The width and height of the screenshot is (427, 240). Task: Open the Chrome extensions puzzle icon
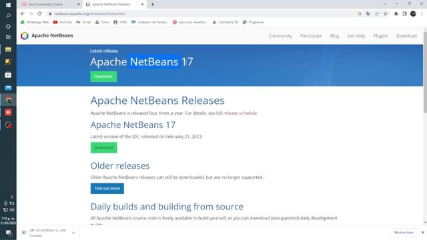point(396,13)
